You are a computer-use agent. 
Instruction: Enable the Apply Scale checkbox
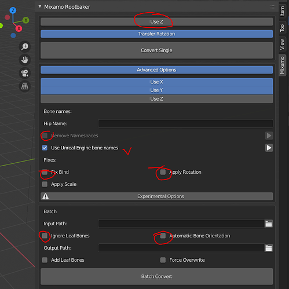pos(45,184)
